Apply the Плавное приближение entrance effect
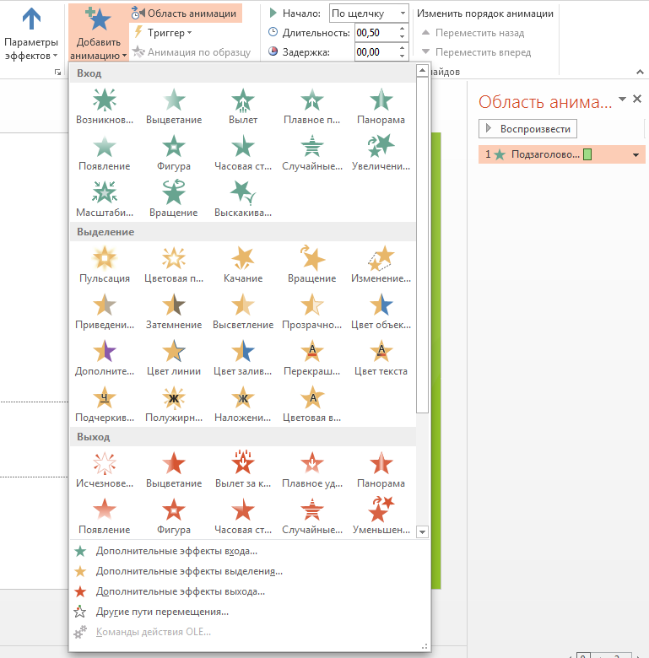 (312, 106)
